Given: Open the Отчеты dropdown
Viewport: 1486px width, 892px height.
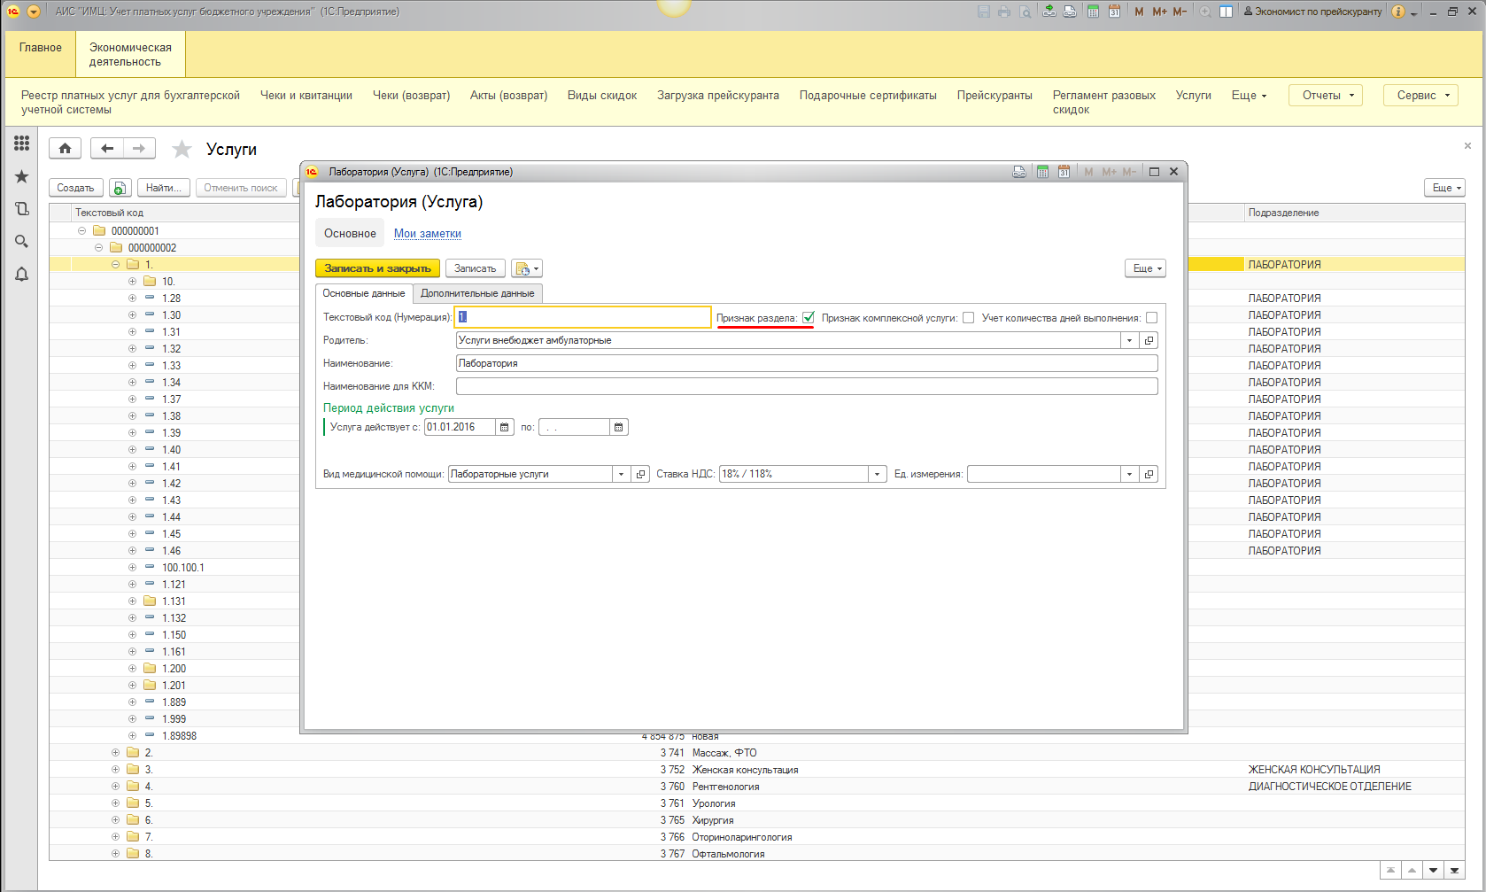Looking at the screenshot, I should (1326, 95).
